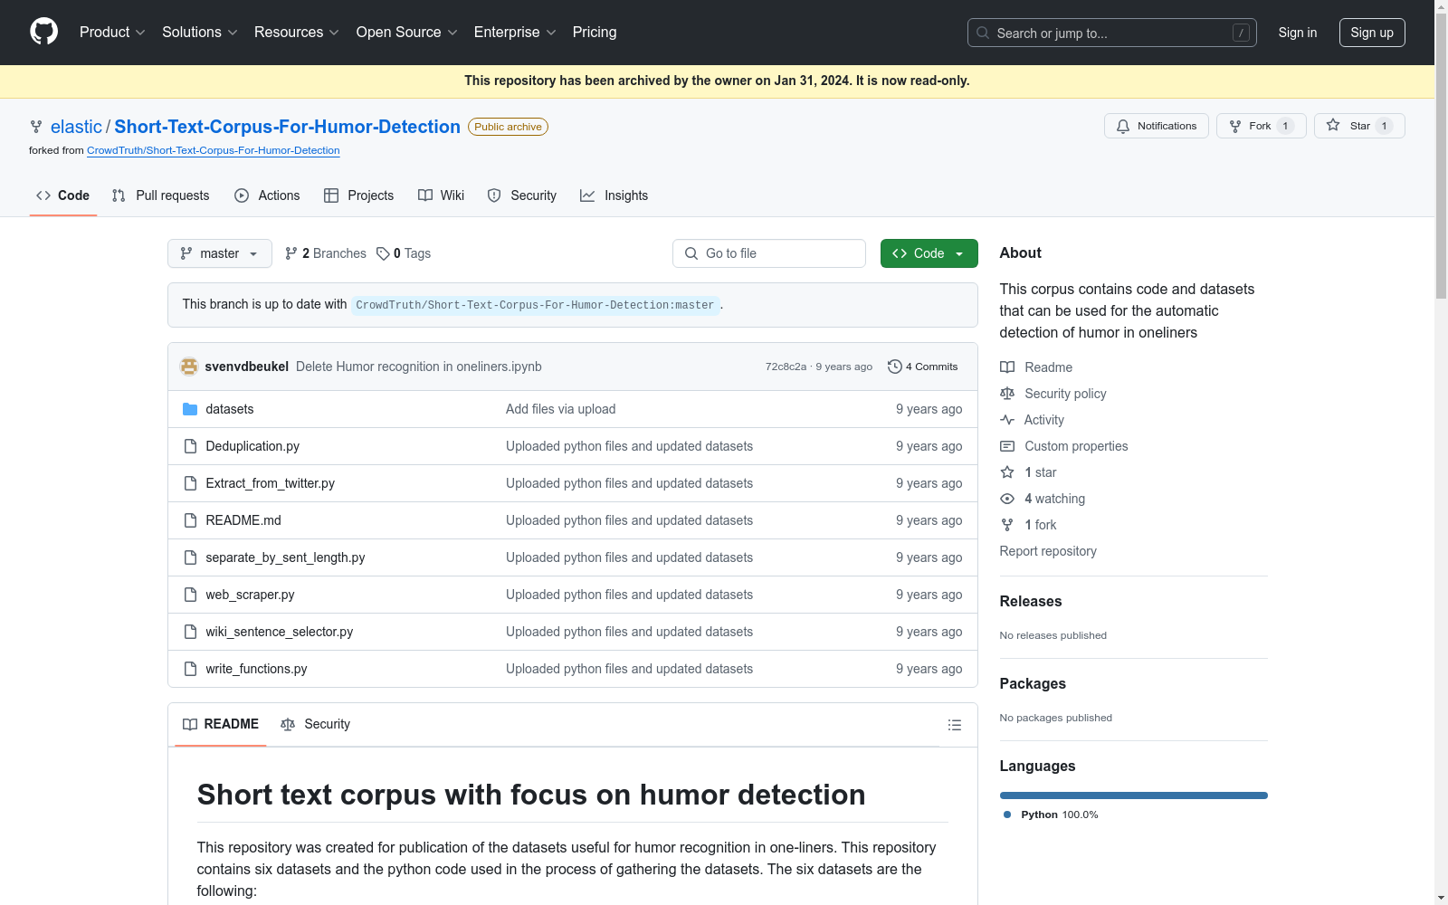
Task: Click the "Add files via upload" commit message
Action: [560, 409]
